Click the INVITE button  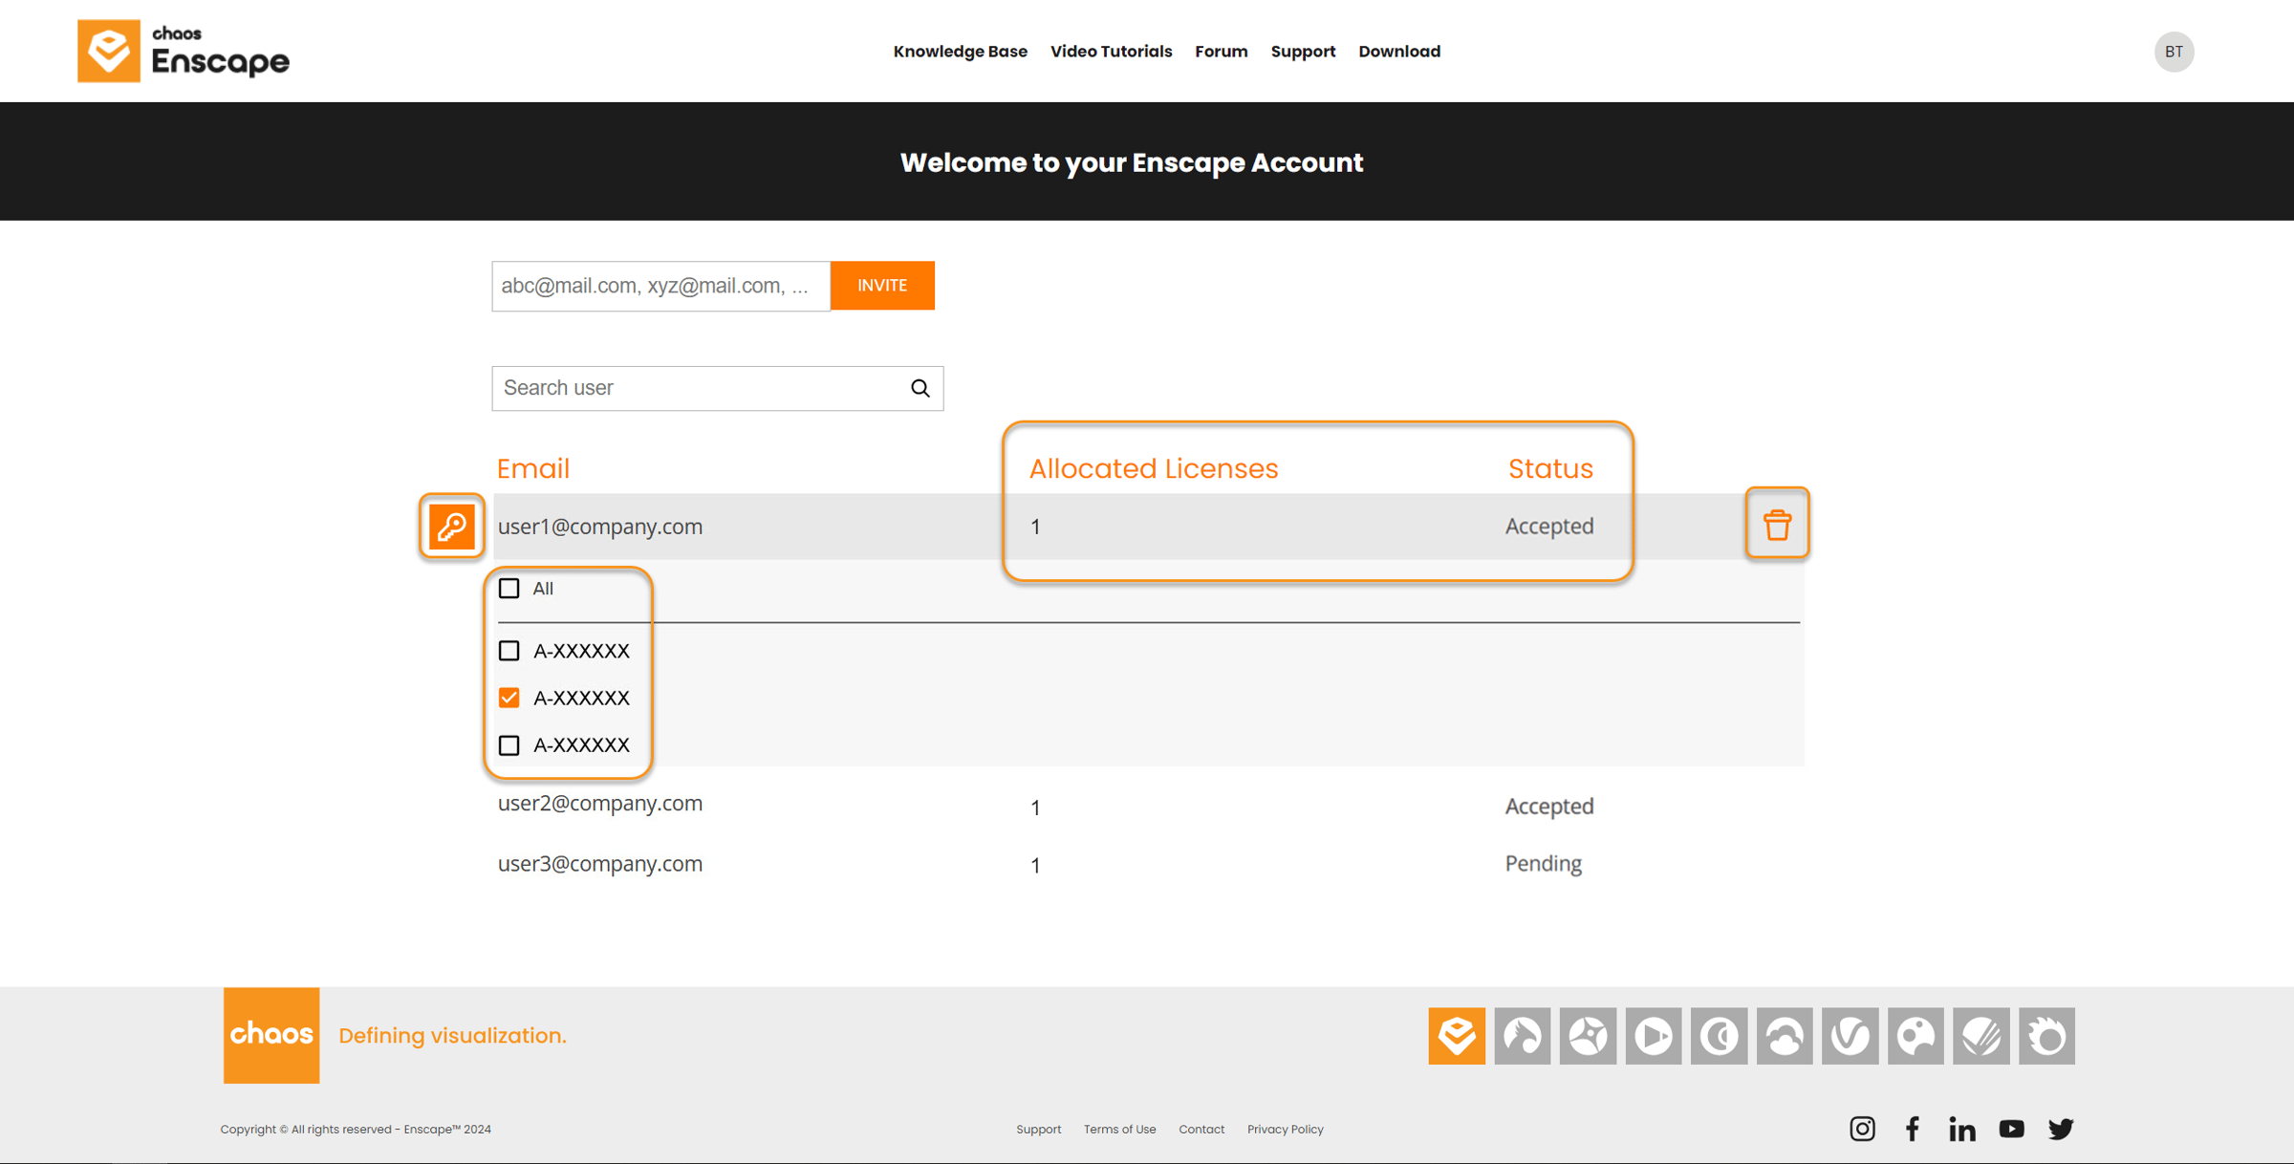(881, 285)
